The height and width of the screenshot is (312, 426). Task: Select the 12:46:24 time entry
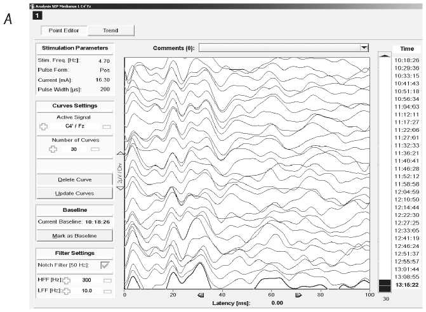click(x=407, y=246)
